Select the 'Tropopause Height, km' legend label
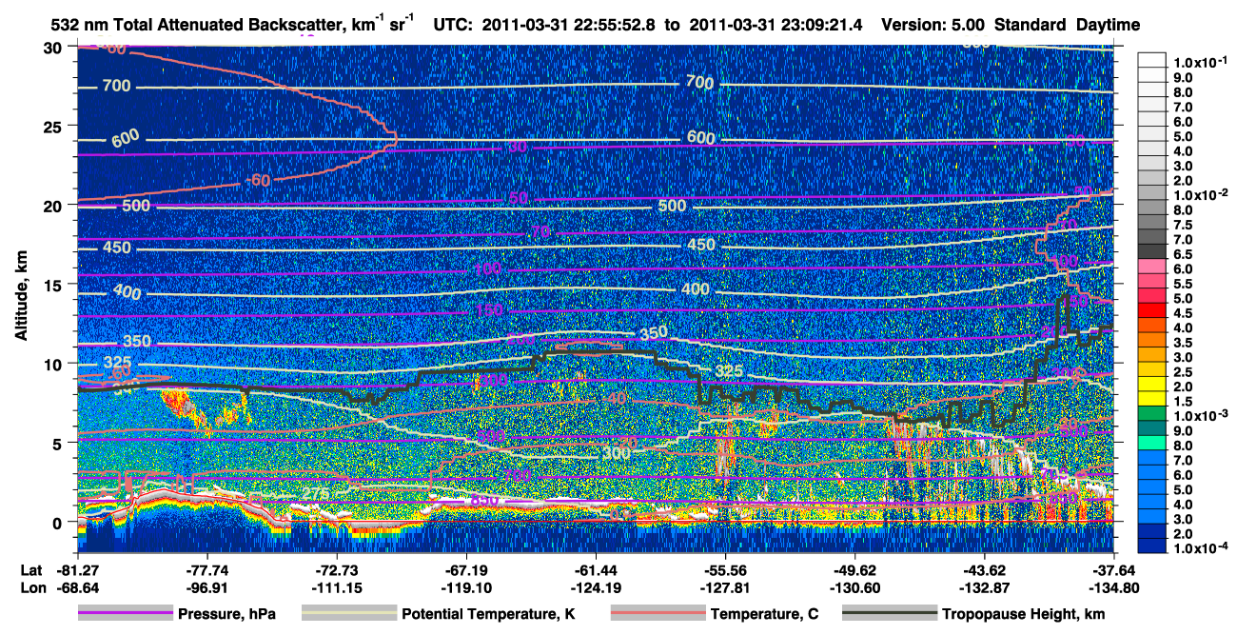 tap(1024, 614)
